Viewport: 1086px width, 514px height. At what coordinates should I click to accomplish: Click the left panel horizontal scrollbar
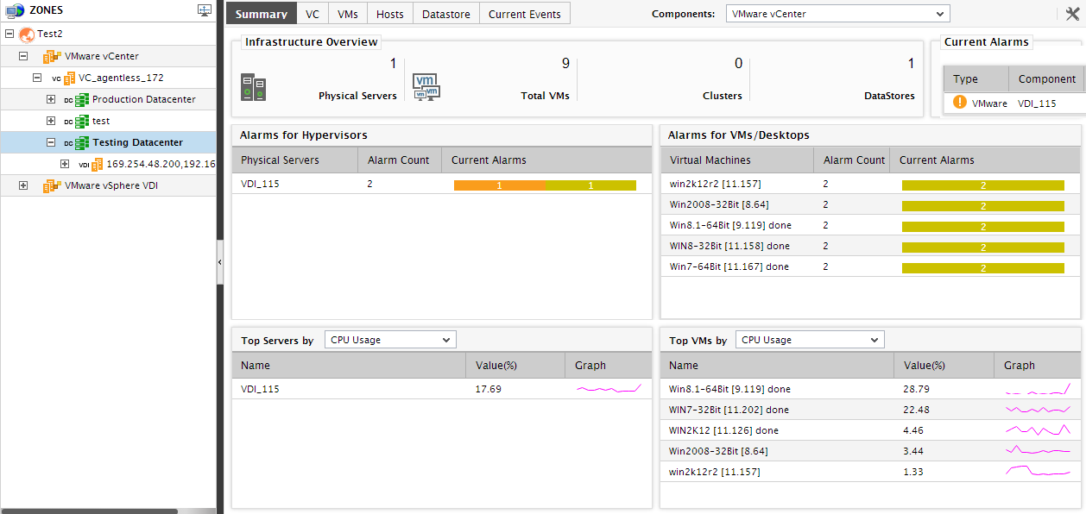tap(89, 511)
